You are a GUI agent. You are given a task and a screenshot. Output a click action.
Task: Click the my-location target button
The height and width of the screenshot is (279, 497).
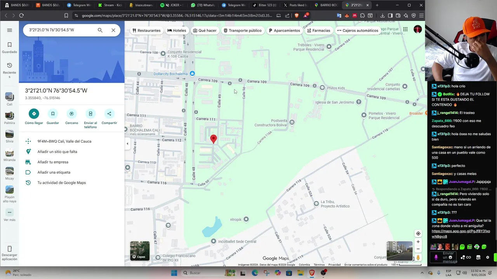418,234
